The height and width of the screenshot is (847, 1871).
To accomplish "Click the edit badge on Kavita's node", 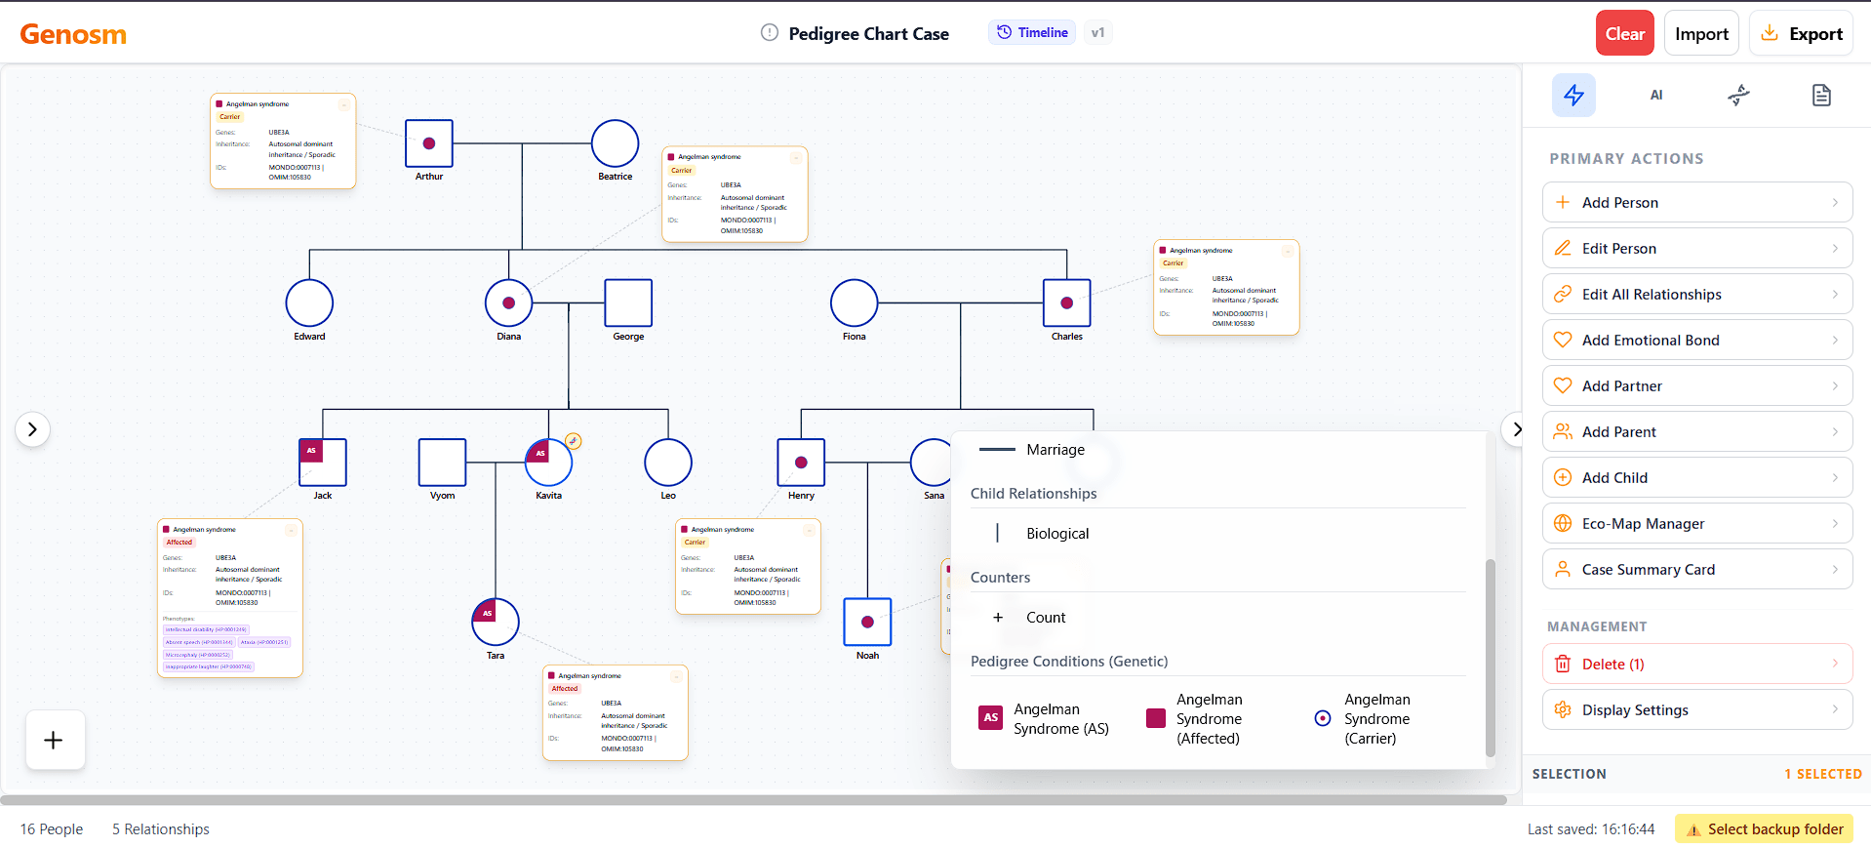I will click(574, 441).
